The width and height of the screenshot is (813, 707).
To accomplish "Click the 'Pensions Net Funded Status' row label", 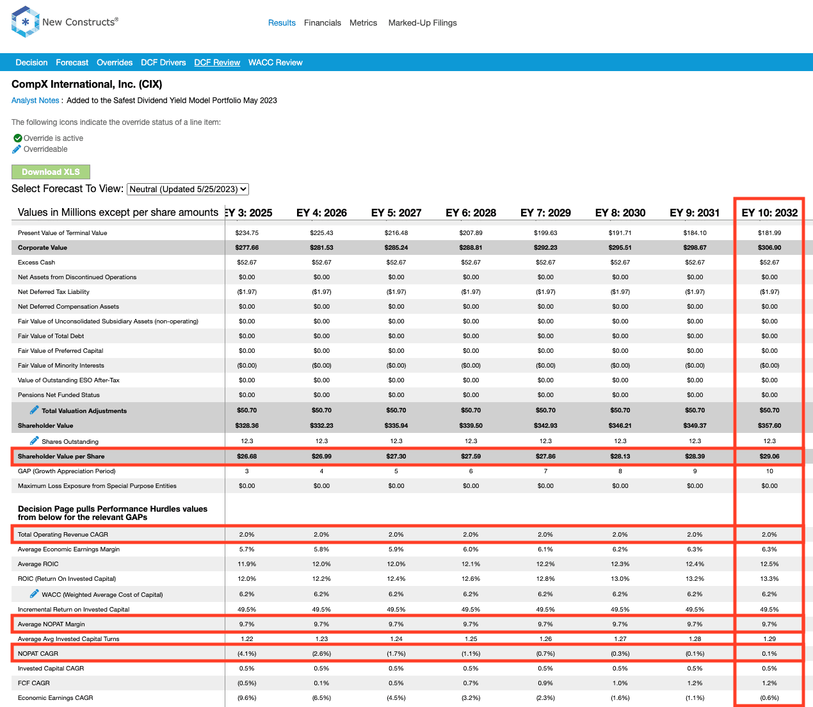I will point(59,395).
